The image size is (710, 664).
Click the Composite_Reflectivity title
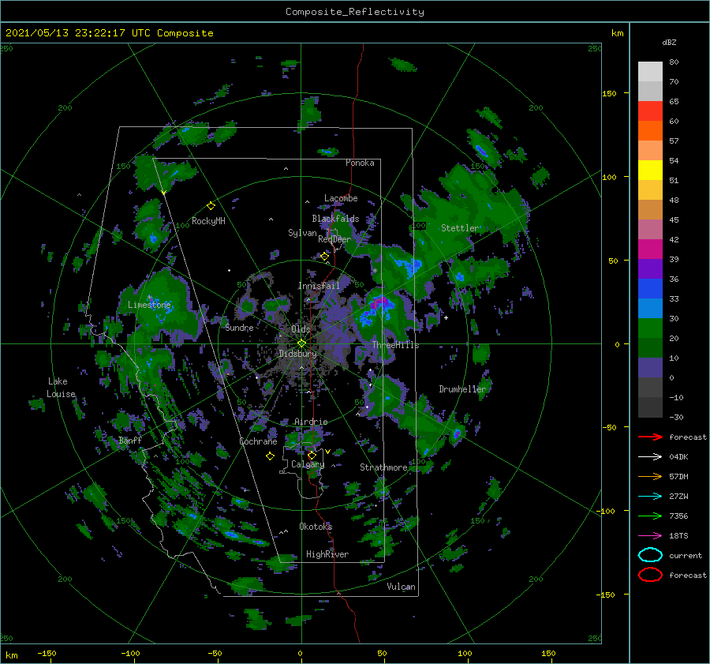[355, 12]
